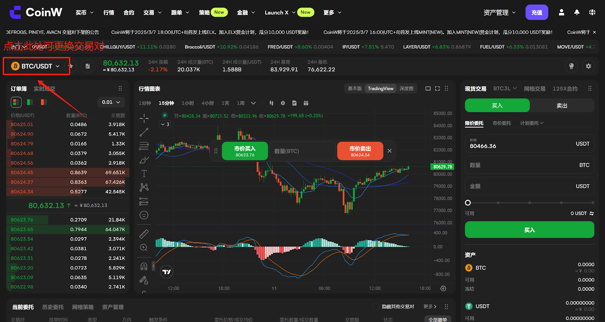Open 买币 dropdown in top navigation
The width and height of the screenshot is (605, 322).
[x=84, y=12]
